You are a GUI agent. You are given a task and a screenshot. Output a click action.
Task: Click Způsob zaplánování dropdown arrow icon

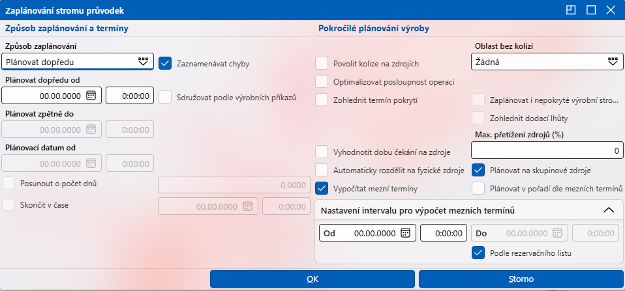pyautogui.click(x=143, y=62)
